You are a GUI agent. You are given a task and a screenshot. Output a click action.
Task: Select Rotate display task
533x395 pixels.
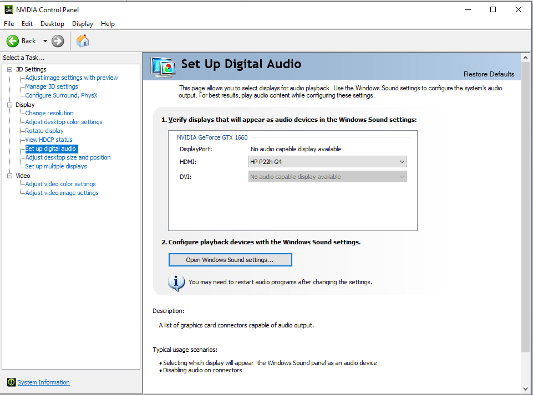(x=44, y=131)
